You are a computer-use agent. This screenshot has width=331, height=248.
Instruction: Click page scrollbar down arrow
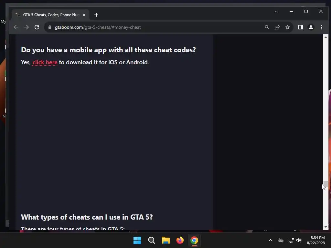pyautogui.click(x=326, y=227)
